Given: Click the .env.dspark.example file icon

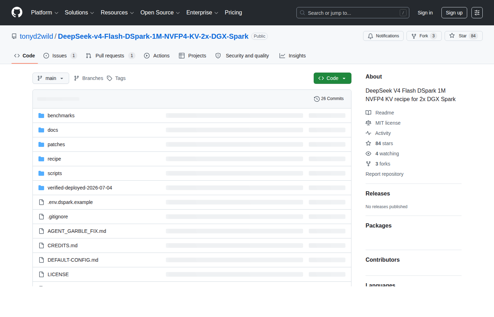Looking at the screenshot, I should [41, 202].
